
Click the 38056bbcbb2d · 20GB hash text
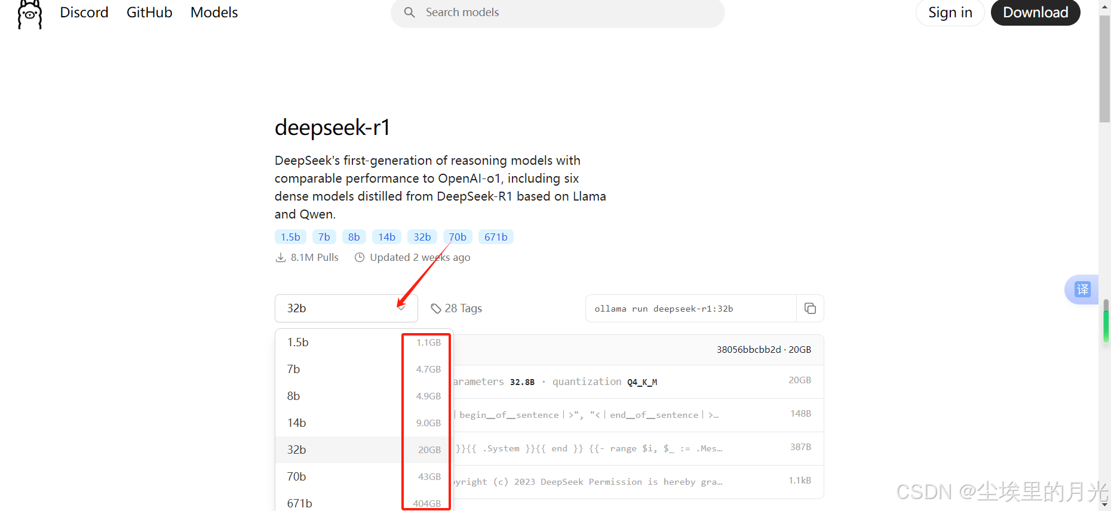tap(764, 350)
